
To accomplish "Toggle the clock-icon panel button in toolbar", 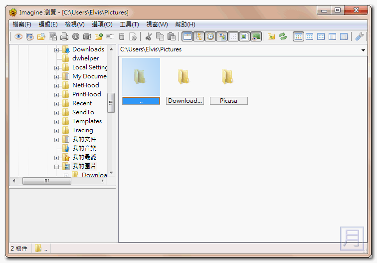I will click(x=210, y=36).
